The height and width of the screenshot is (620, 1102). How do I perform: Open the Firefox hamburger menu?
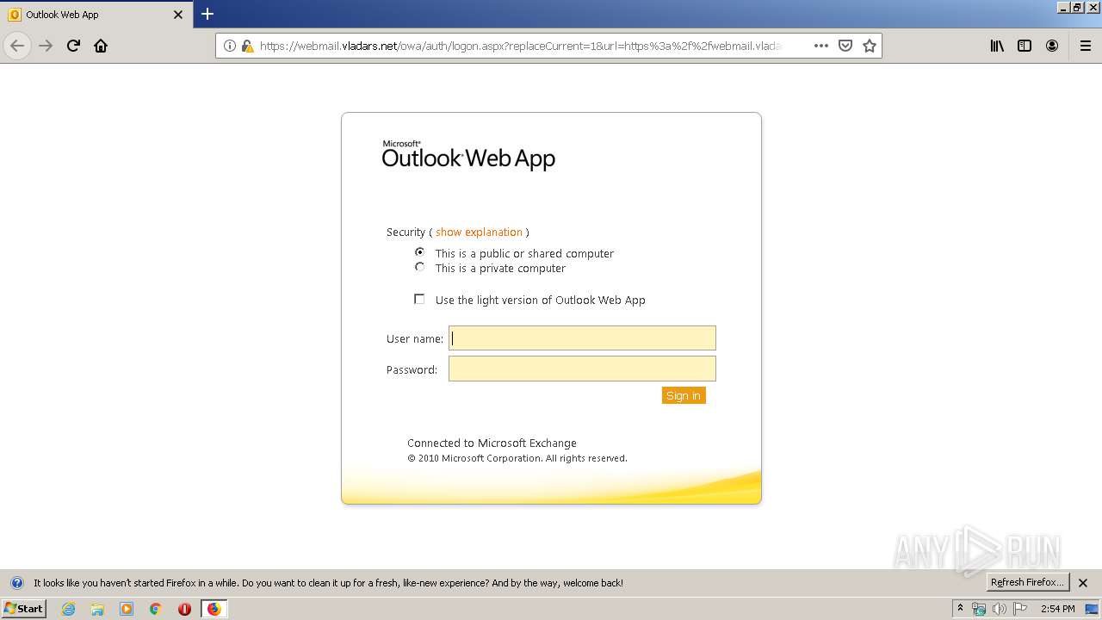(x=1086, y=46)
